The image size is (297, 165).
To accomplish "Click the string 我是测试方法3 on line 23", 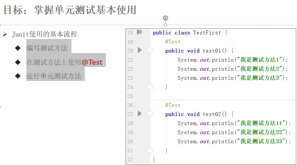I will pos(260,78).
